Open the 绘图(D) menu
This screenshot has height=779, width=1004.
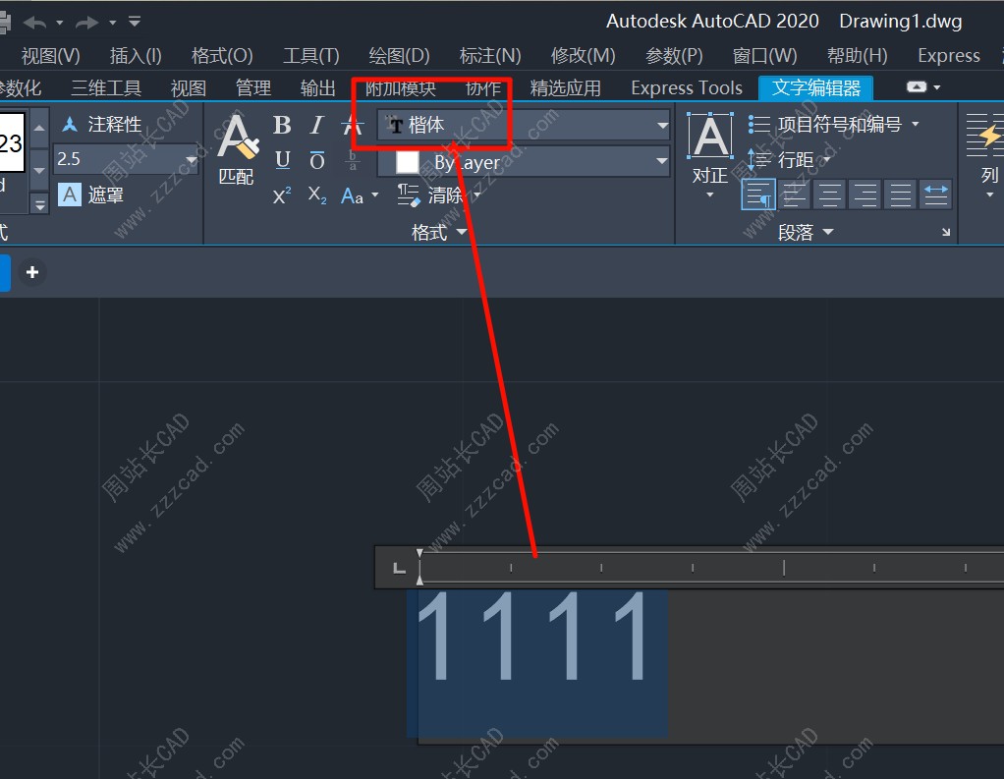(399, 56)
